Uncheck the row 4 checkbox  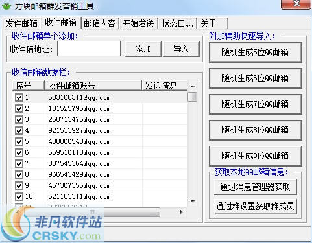click(x=19, y=130)
